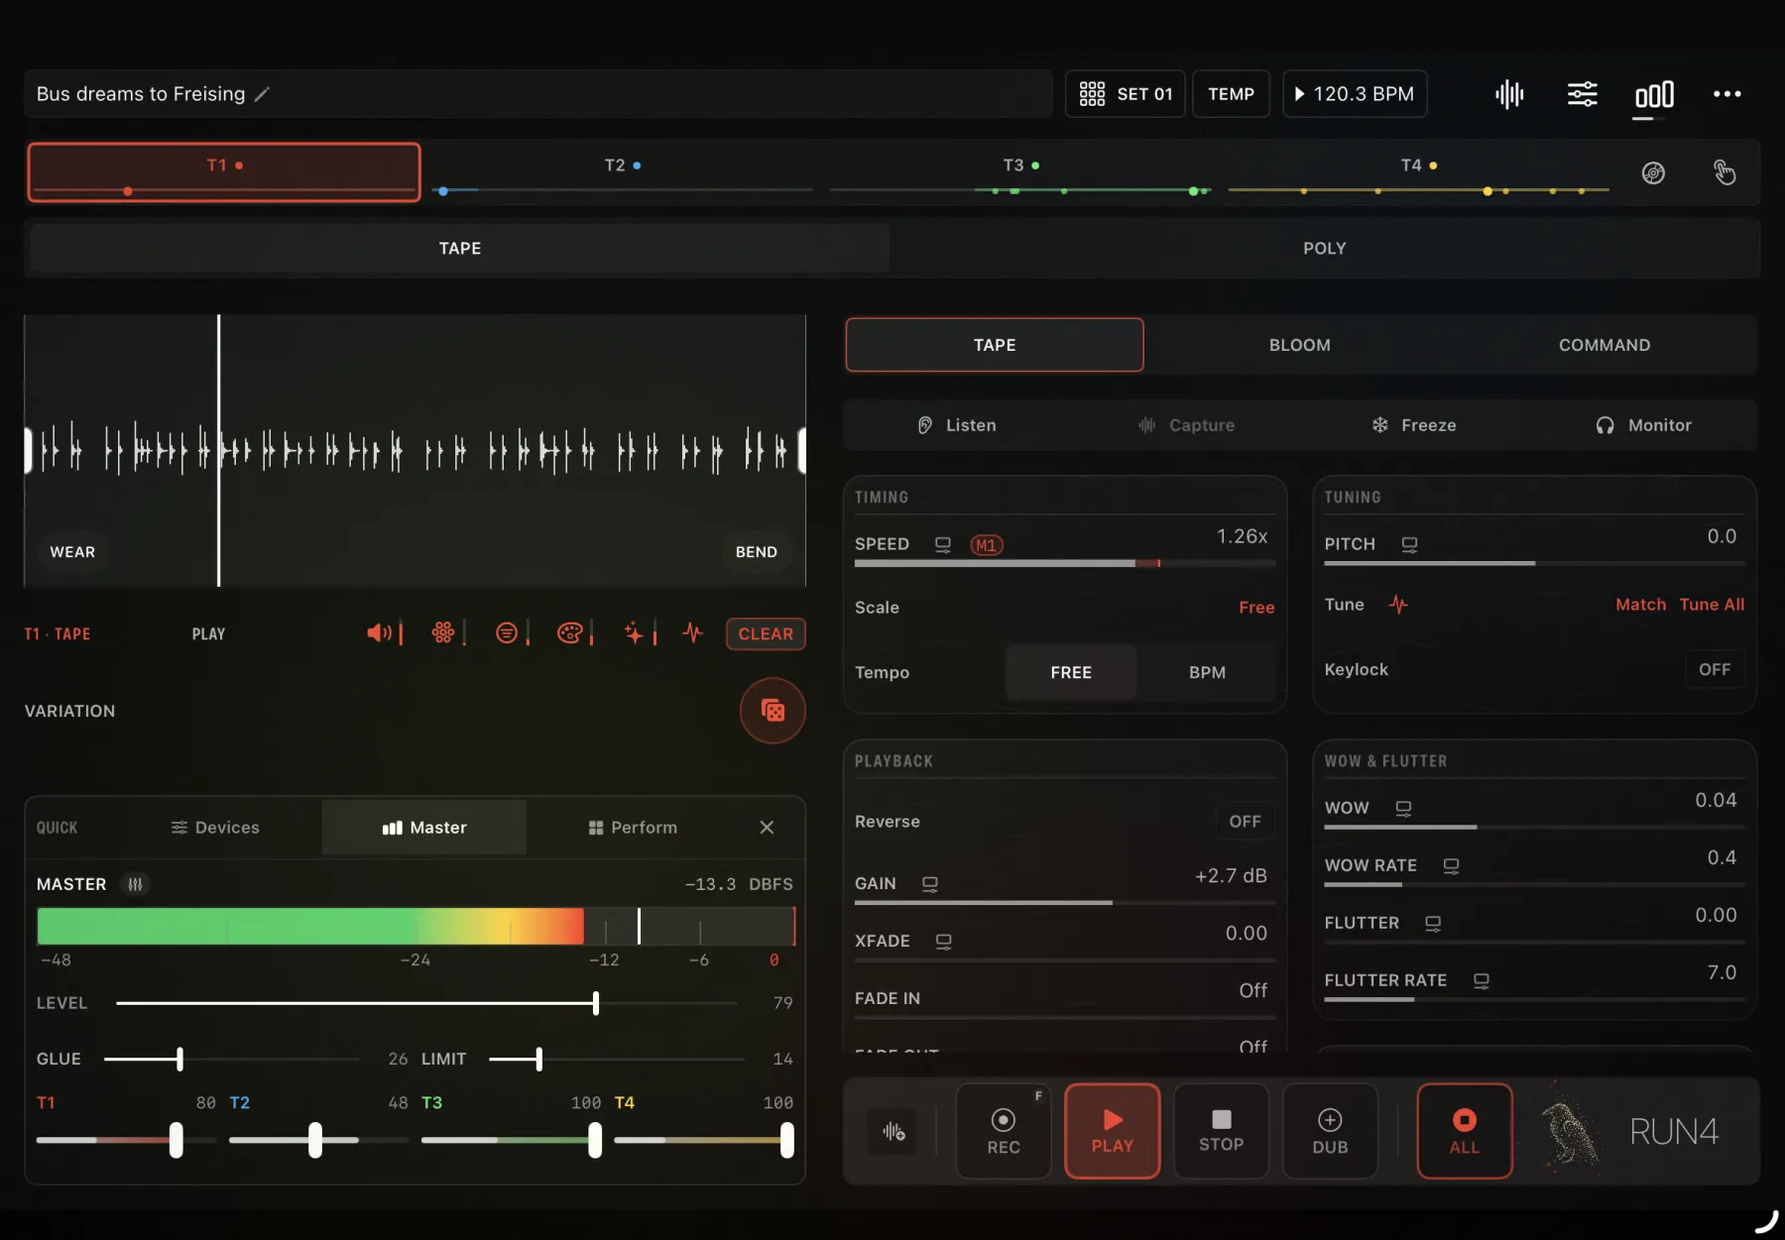Viewport: 1785px width, 1240px height.
Task: Click the pencil icon to rename project
Action: (262, 94)
